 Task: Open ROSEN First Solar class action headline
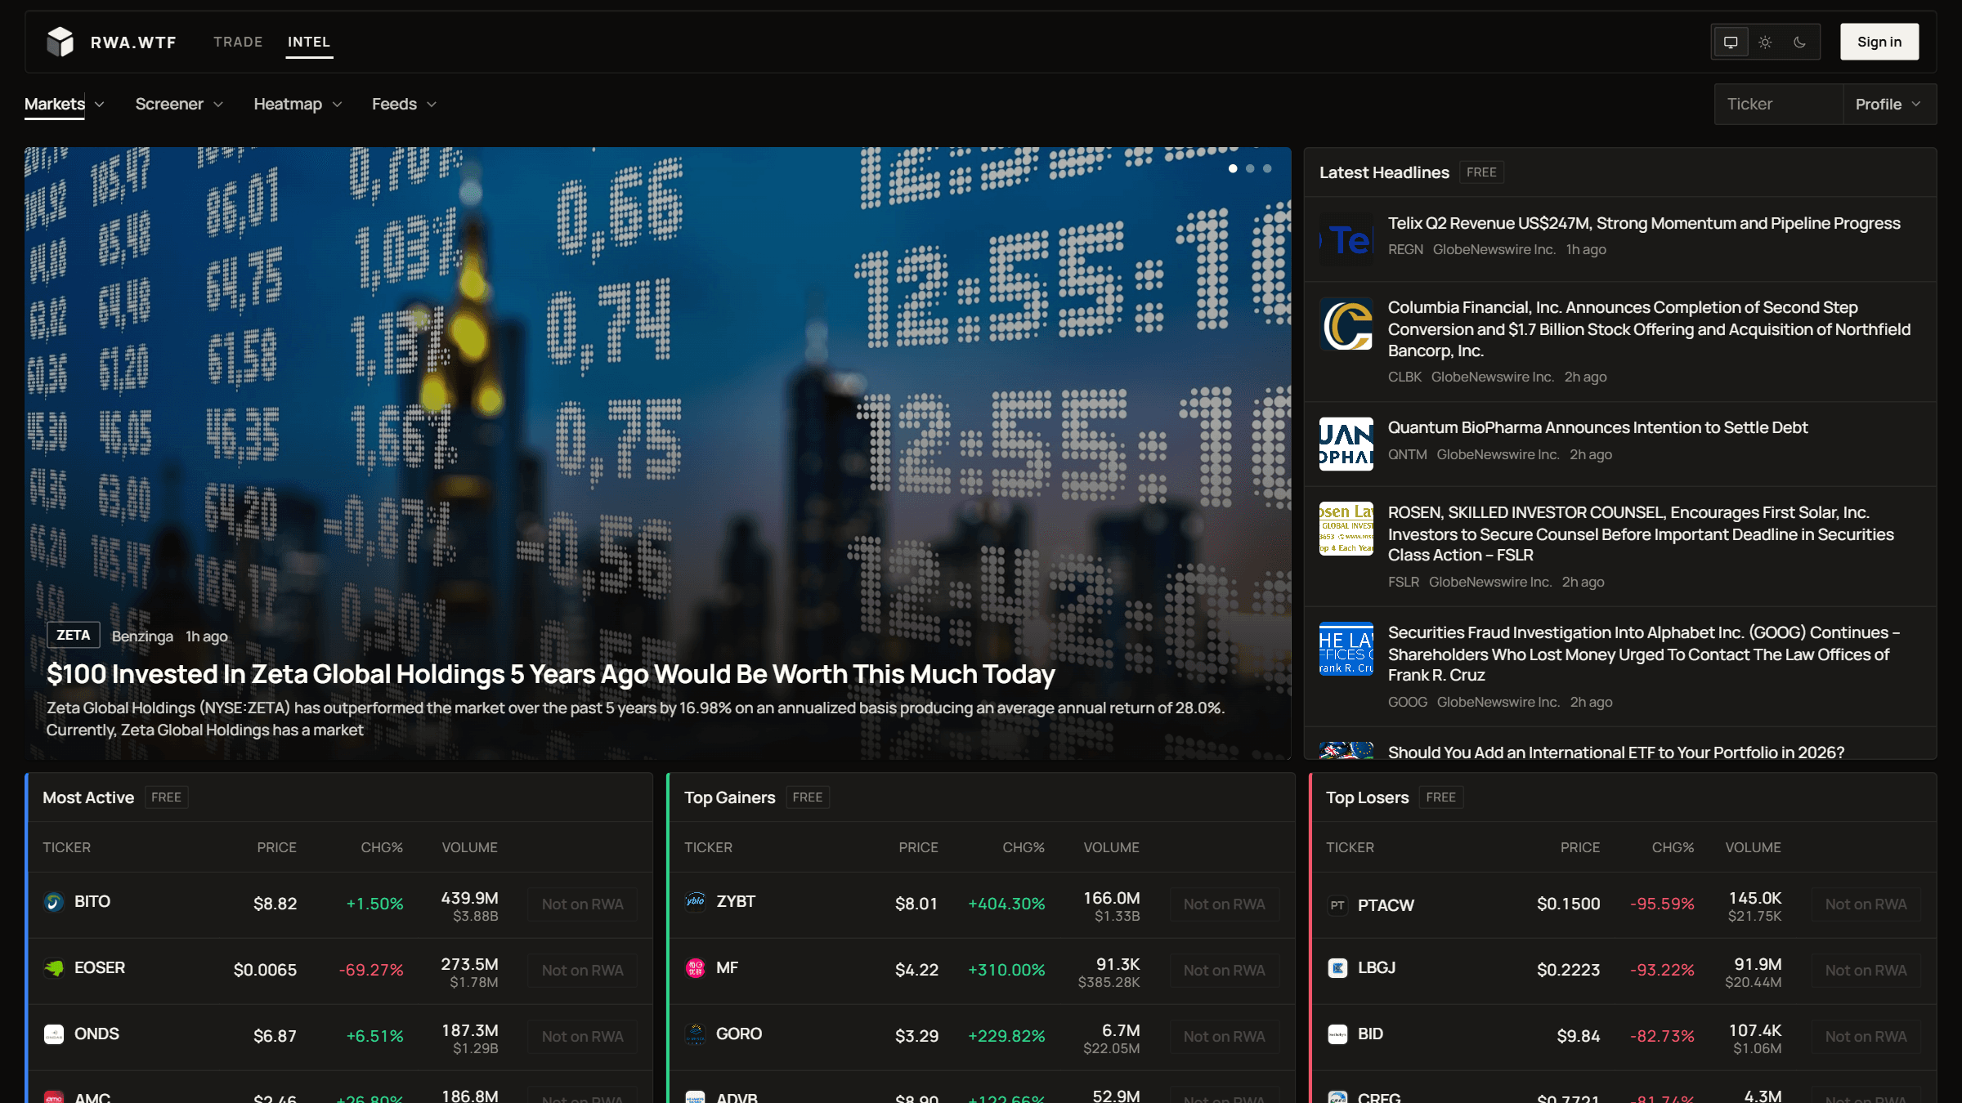point(1641,534)
